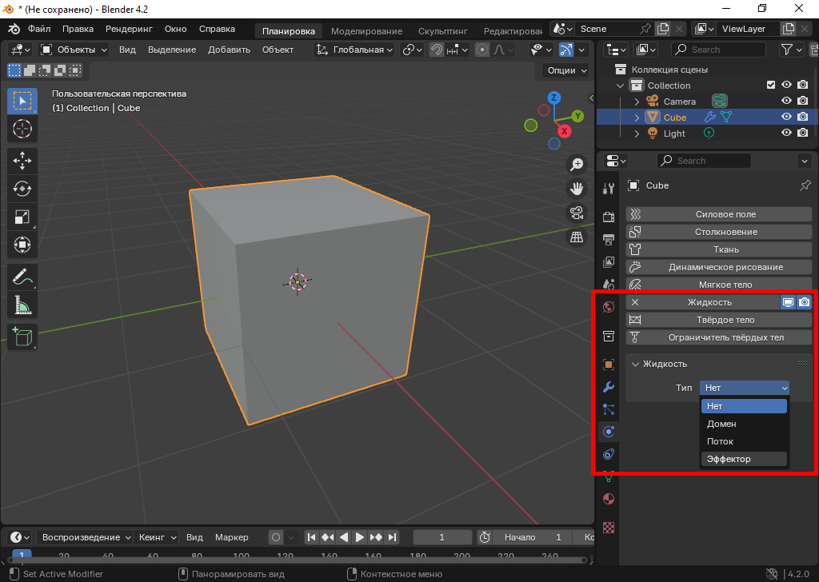Click the Add Cube tool icon
This screenshot has width=819, height=582.
(22, 337)
